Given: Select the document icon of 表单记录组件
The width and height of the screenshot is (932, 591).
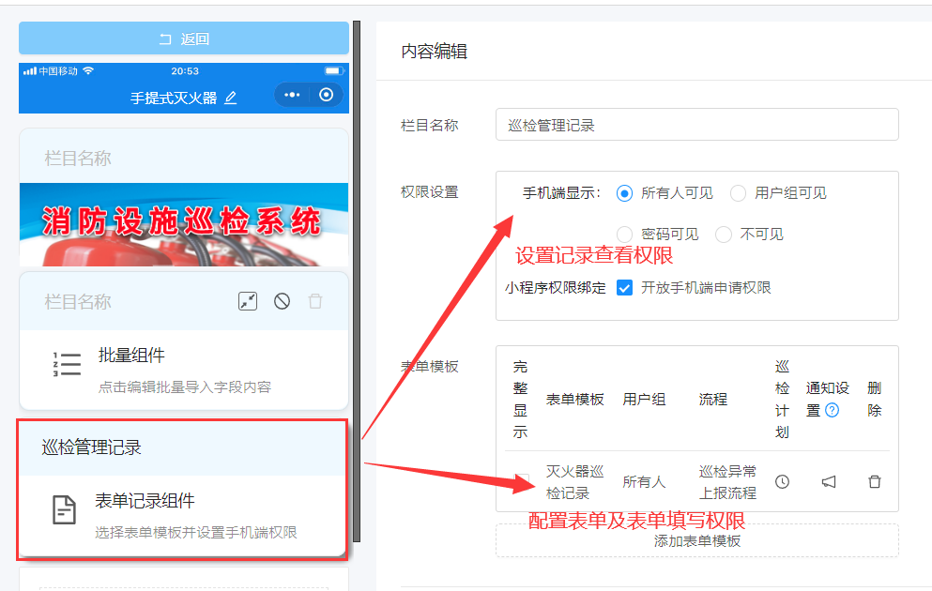Looking at the screenshot, I should point(63,510).
